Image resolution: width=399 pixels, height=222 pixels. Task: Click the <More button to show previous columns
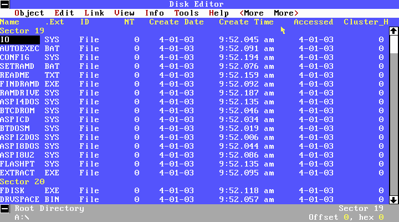[252, 13]
